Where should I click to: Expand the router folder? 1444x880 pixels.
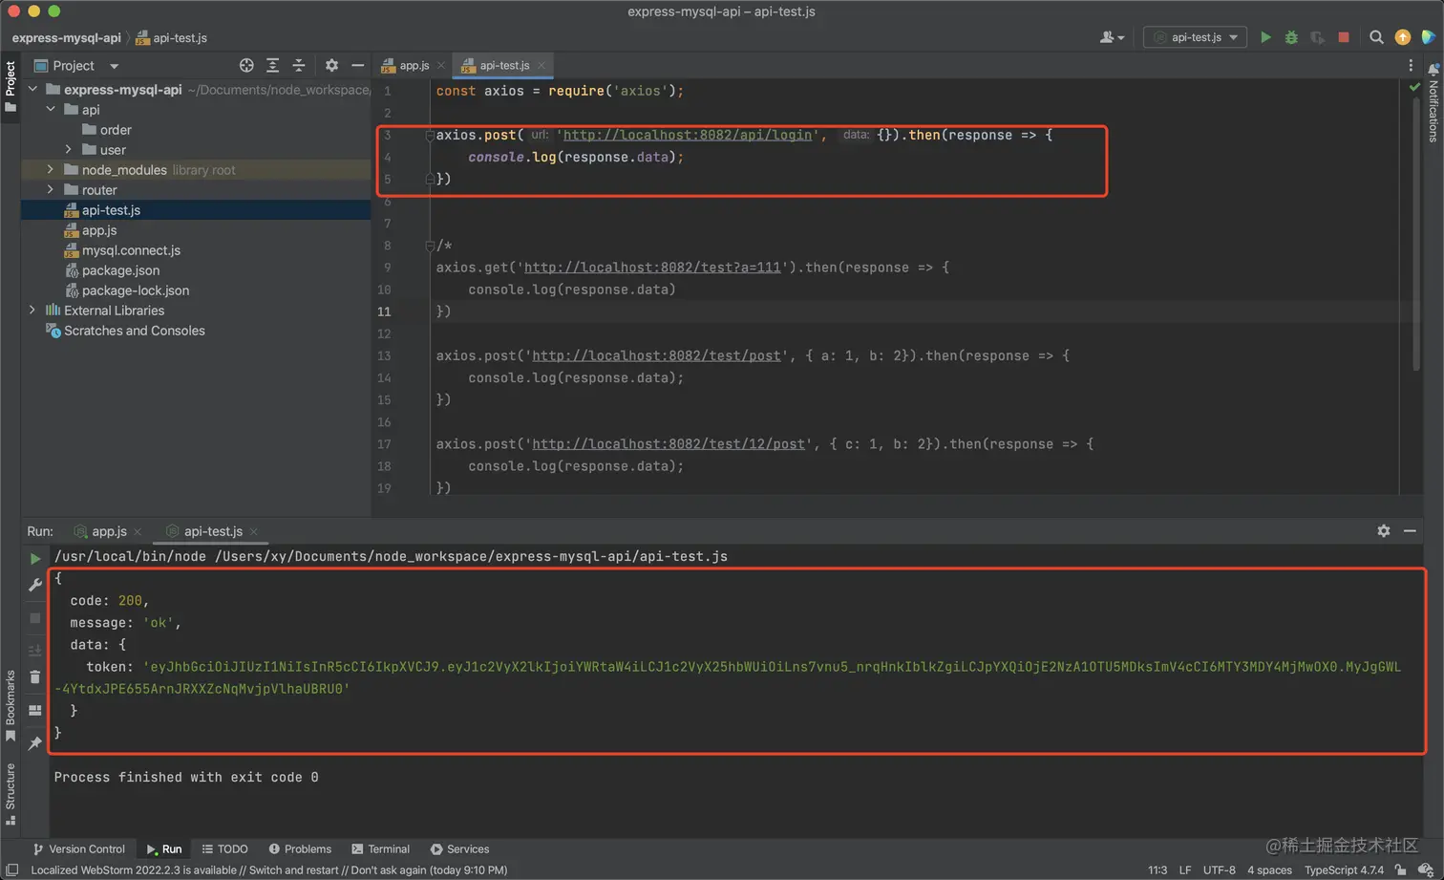(x=51, y=189)
